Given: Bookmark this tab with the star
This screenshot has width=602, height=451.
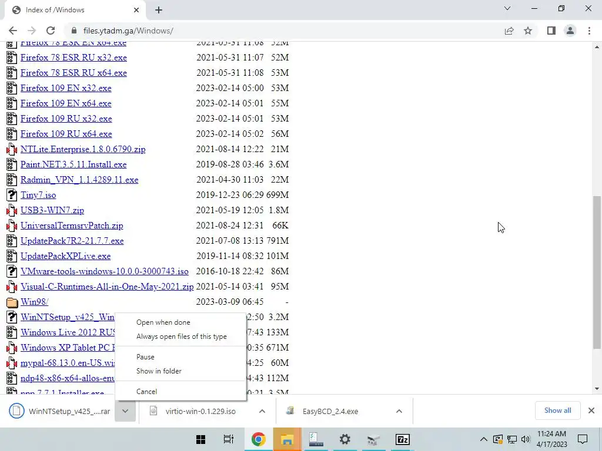Looking at the screenshot, I should coord(528,31).
